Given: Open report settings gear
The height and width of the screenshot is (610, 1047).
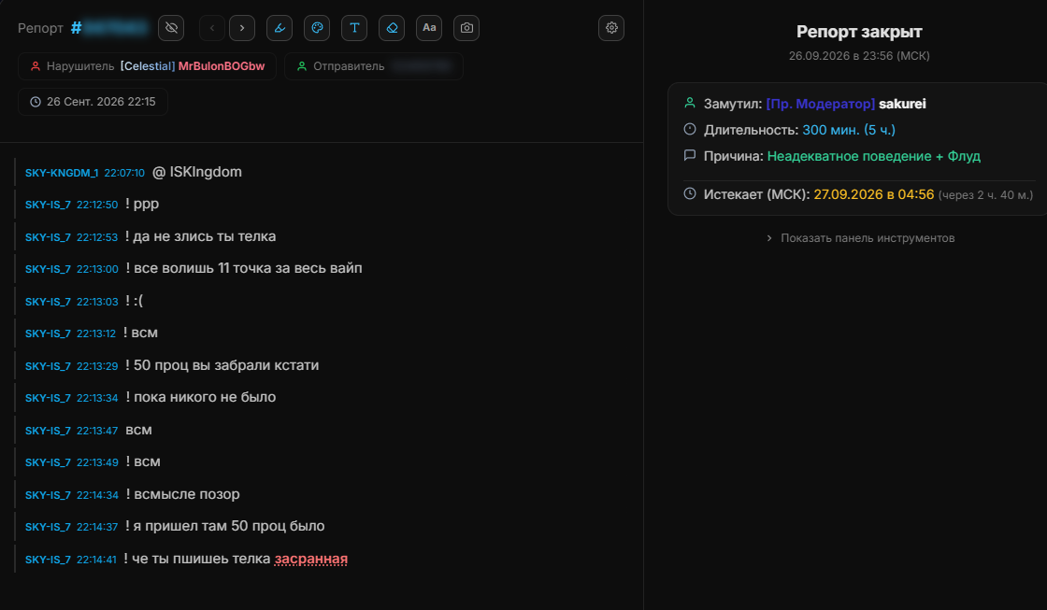Looking at the screenshot, I should tap(611, 28).
